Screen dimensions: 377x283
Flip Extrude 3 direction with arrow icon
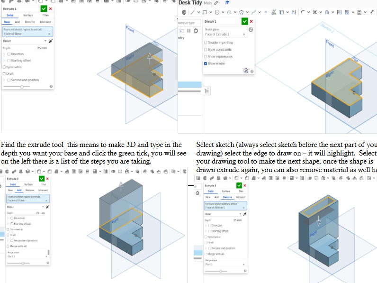[245, 214]
